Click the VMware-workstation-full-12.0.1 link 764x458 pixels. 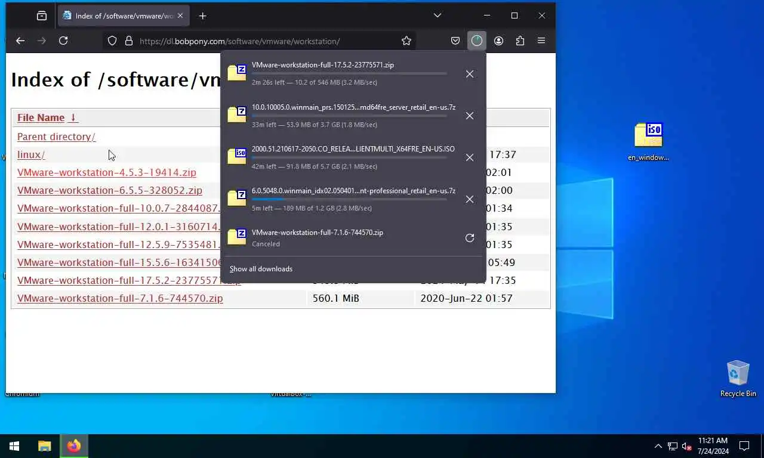(x=119, y=227)
